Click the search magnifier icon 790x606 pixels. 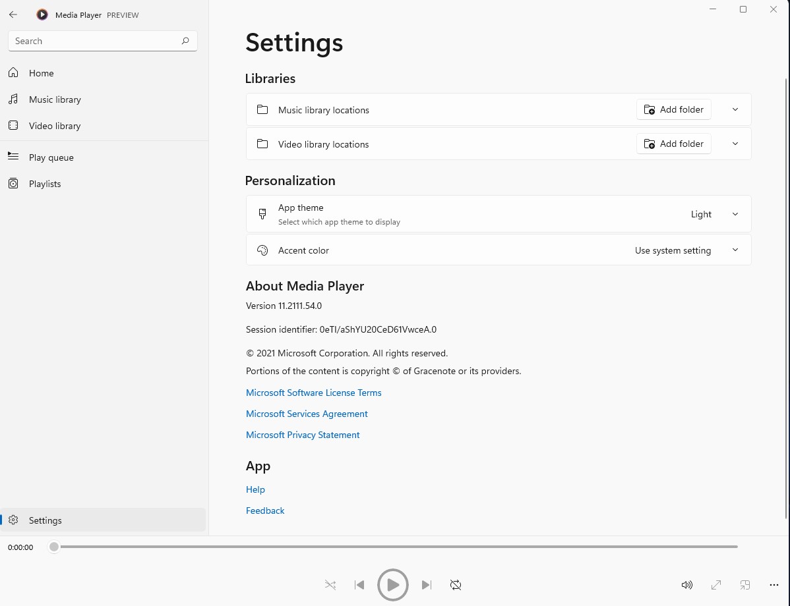(x=185, y=41)
